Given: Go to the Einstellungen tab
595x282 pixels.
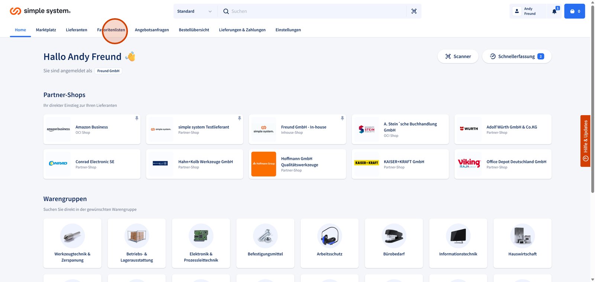Looking at the screenshot, I should coord(288,30).
